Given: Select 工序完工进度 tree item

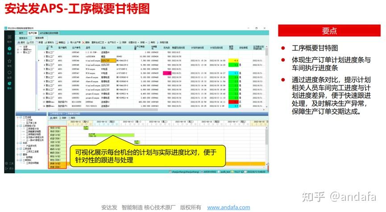Looking at the screenshot, I should [32, 151].
